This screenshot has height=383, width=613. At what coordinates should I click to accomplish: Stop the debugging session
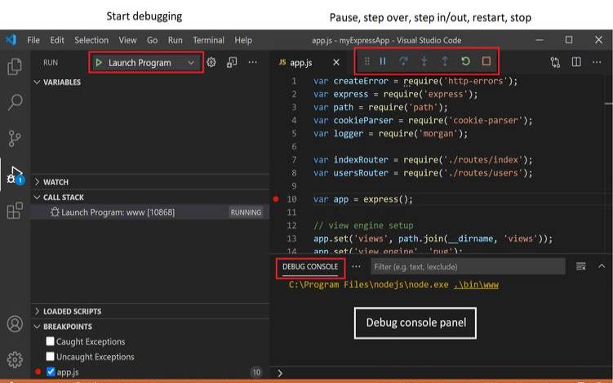[486, 61]
